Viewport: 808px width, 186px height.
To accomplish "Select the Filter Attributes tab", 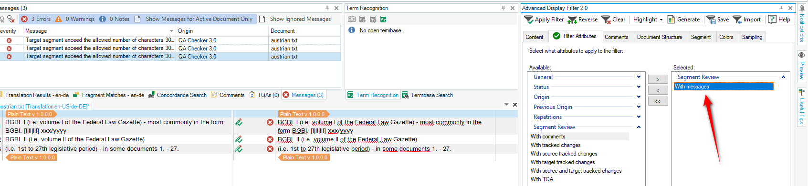I will coord(575,36).
